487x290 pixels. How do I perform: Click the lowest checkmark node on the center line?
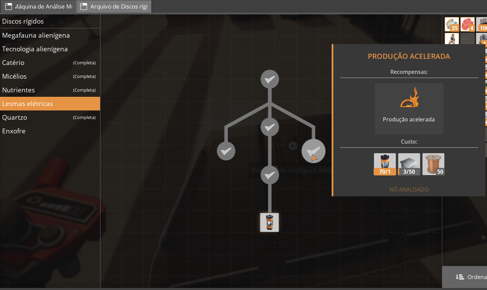tap(270, 175)
